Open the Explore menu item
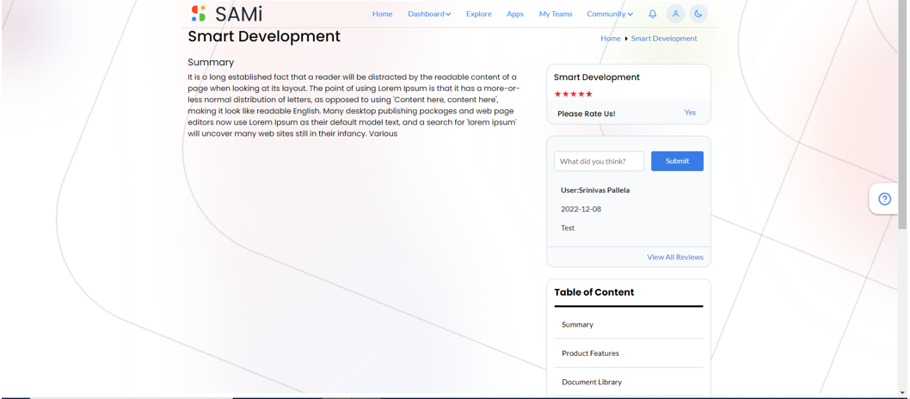The image size is (910, 399). [479, 14]
